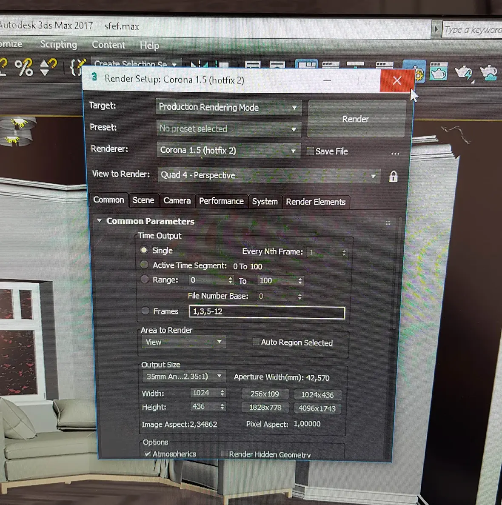Open the Renderer dropdown
This screenshot has width=502, height=505.
228,151
